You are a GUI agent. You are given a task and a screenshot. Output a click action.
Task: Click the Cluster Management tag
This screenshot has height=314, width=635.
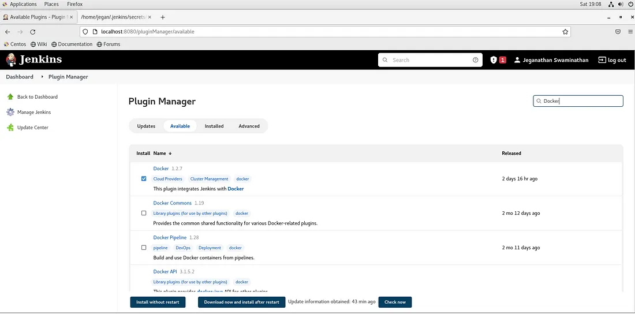point(210,179)
